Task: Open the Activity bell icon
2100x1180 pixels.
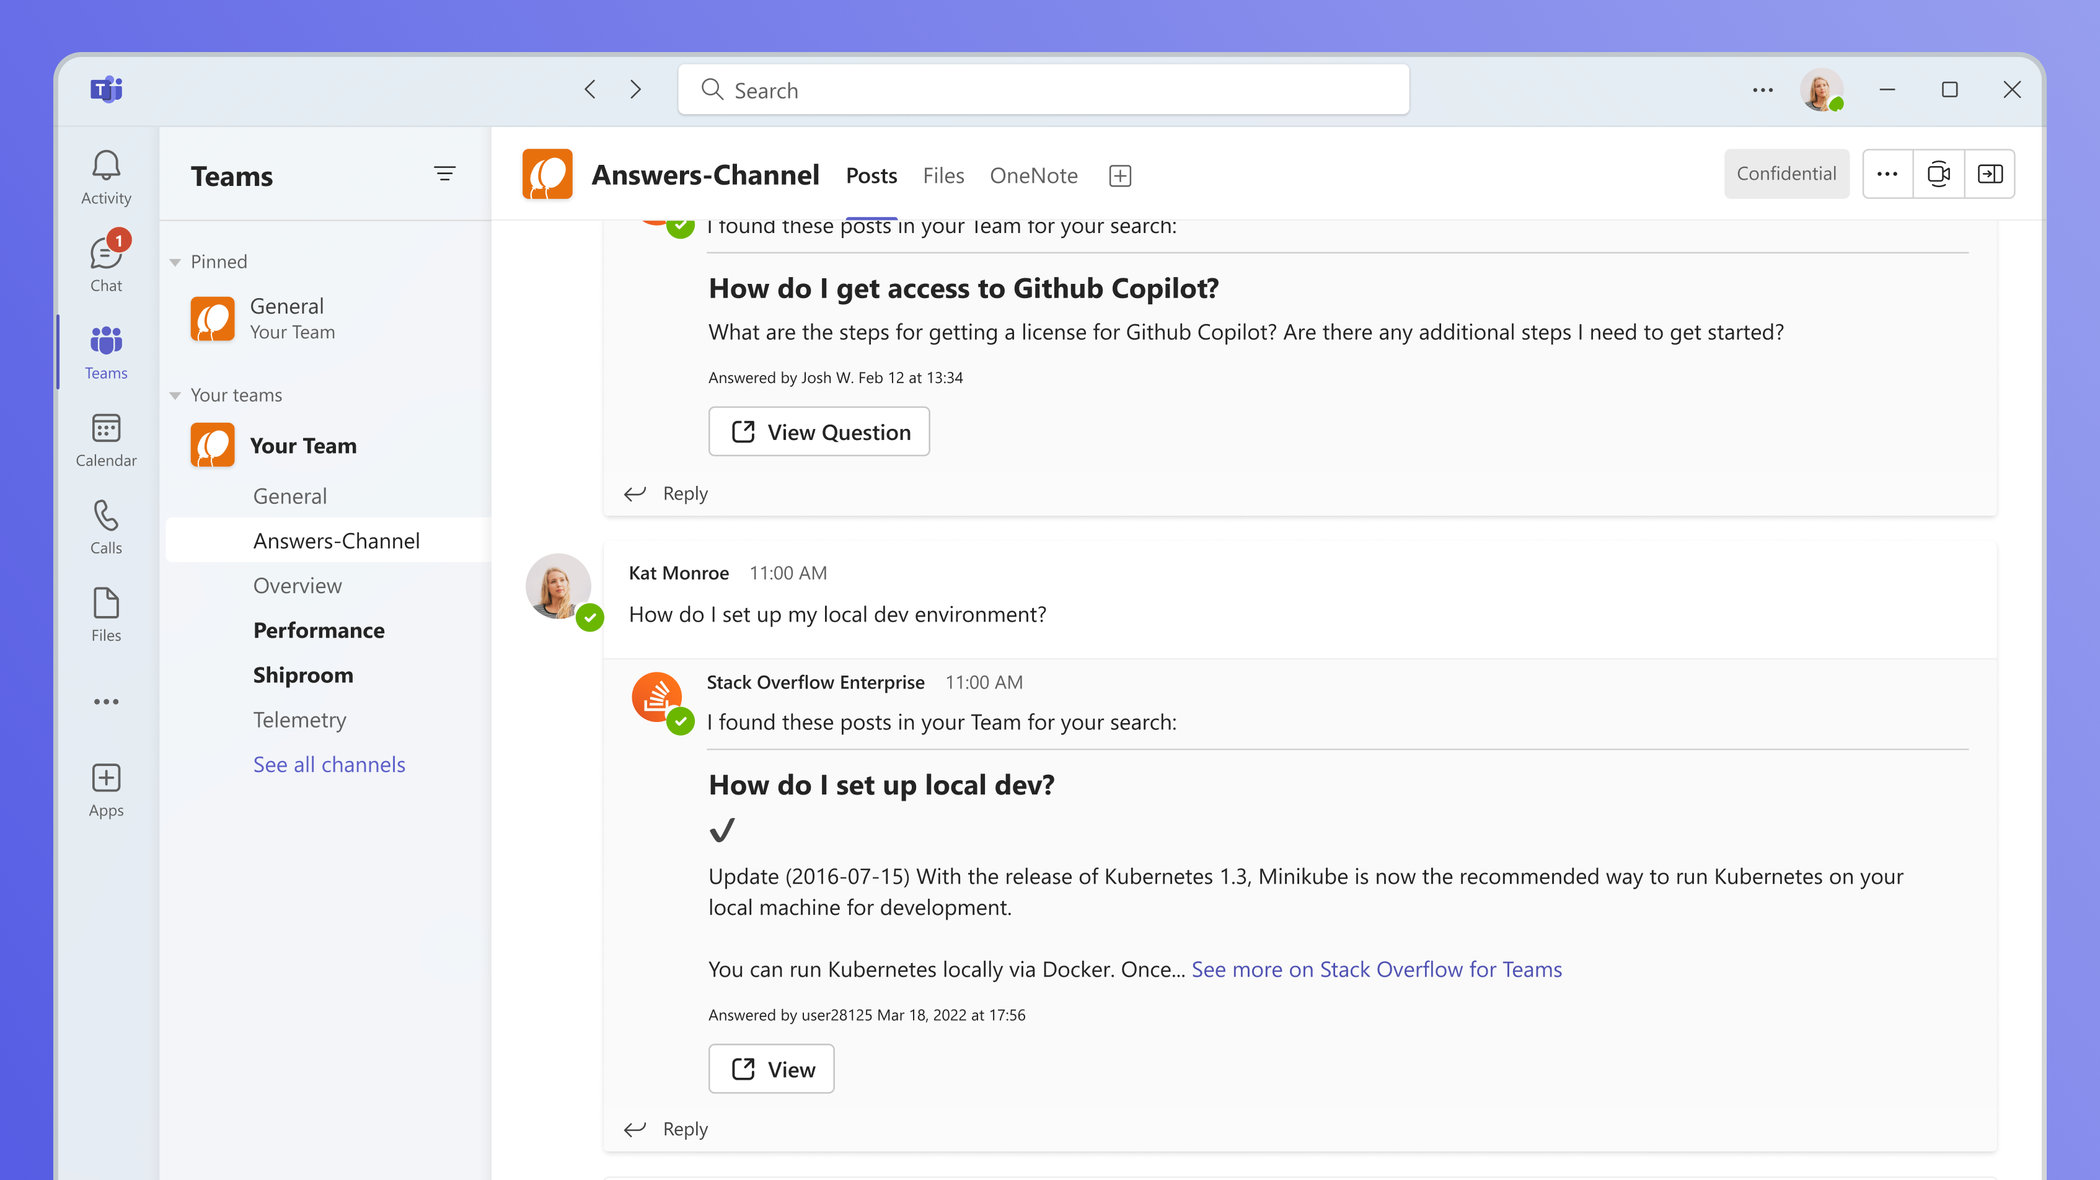Action: (106, 177)
